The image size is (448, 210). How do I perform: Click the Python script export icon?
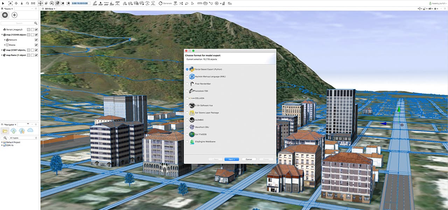click(x=192, y=69)
